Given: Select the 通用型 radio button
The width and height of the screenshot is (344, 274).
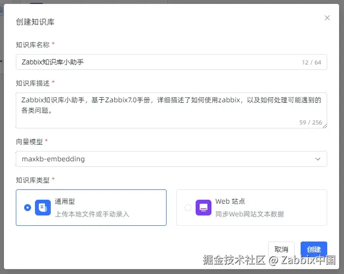Looking at the screenshot, I should (x=28, y=208).
